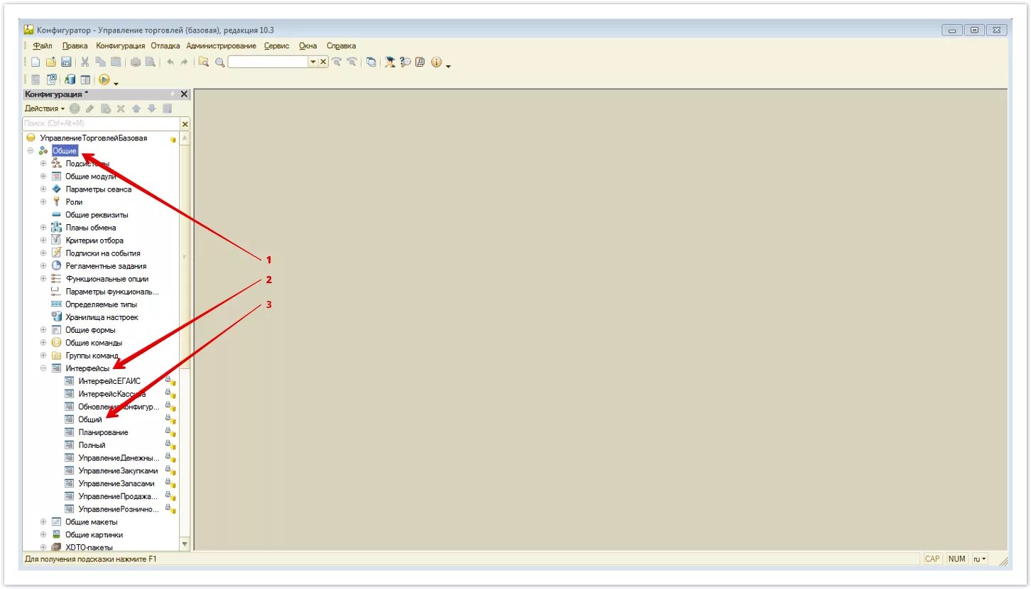
Task: Click the window list icon in toolbar
Action: pyautogui.click(x=371, y=62)
